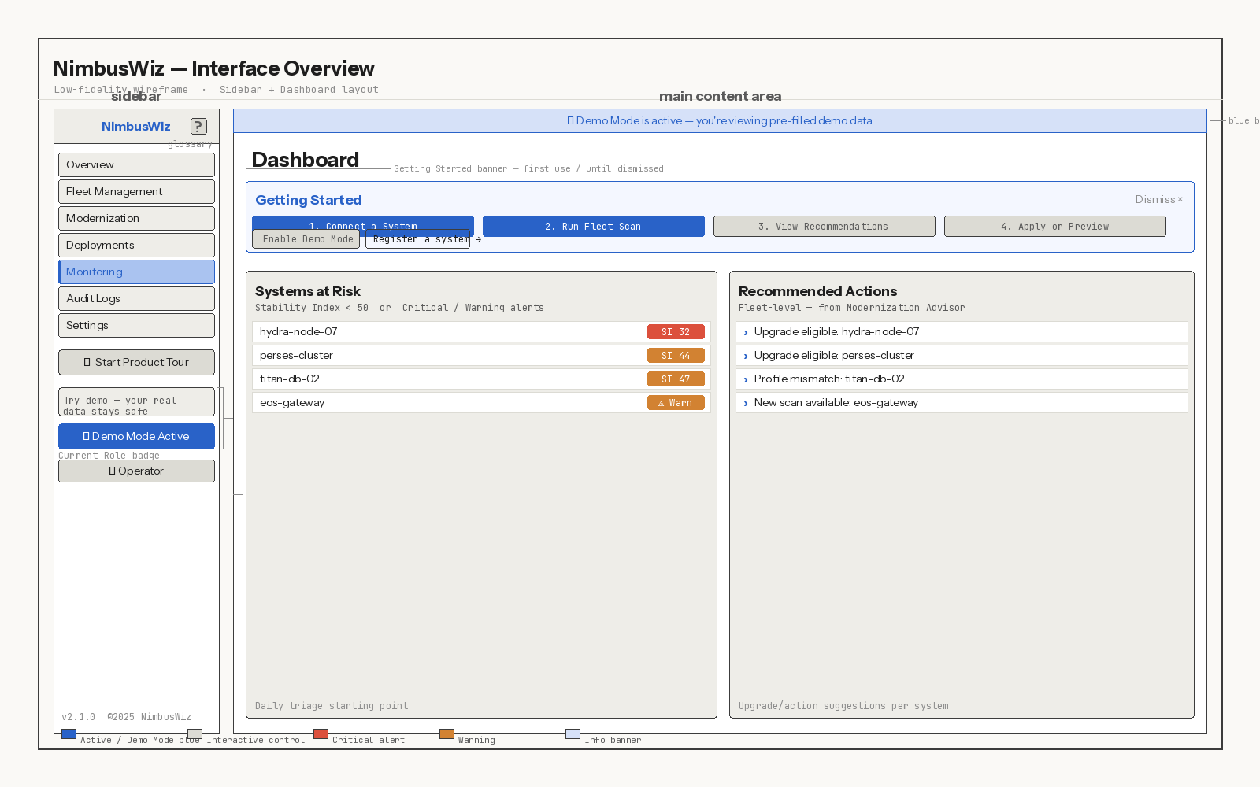
Task: Expand New scan available: eos-gateway action
Action: (x=962, y=402)
